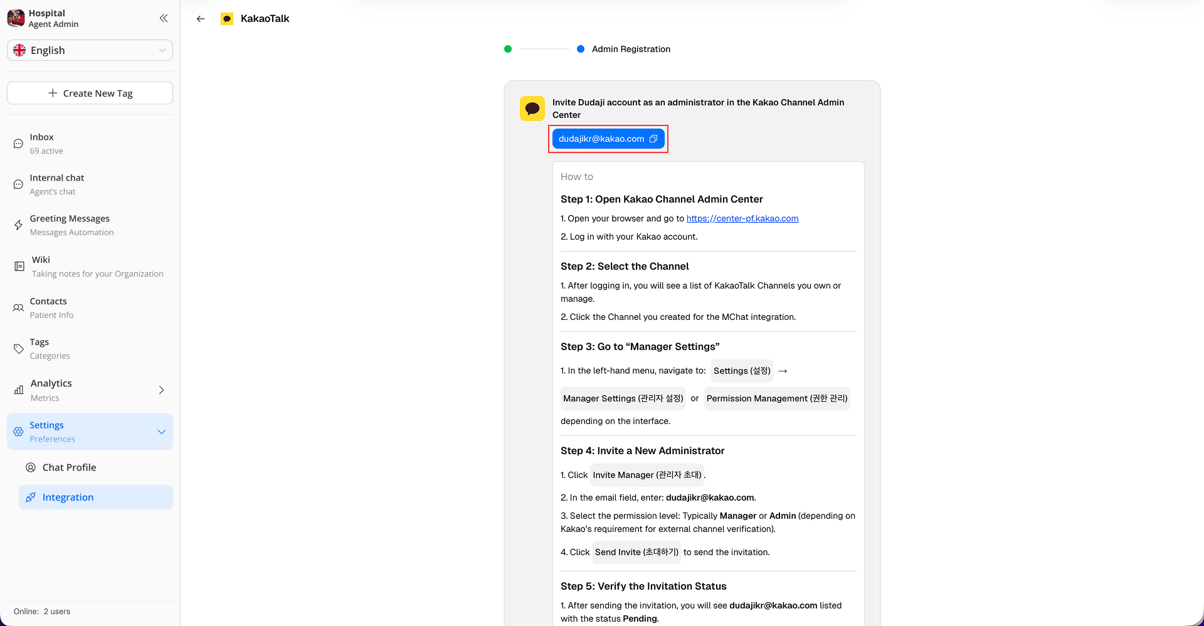Collapse the Settings section chevron
1204x626 pixels.
pos(162,432)
